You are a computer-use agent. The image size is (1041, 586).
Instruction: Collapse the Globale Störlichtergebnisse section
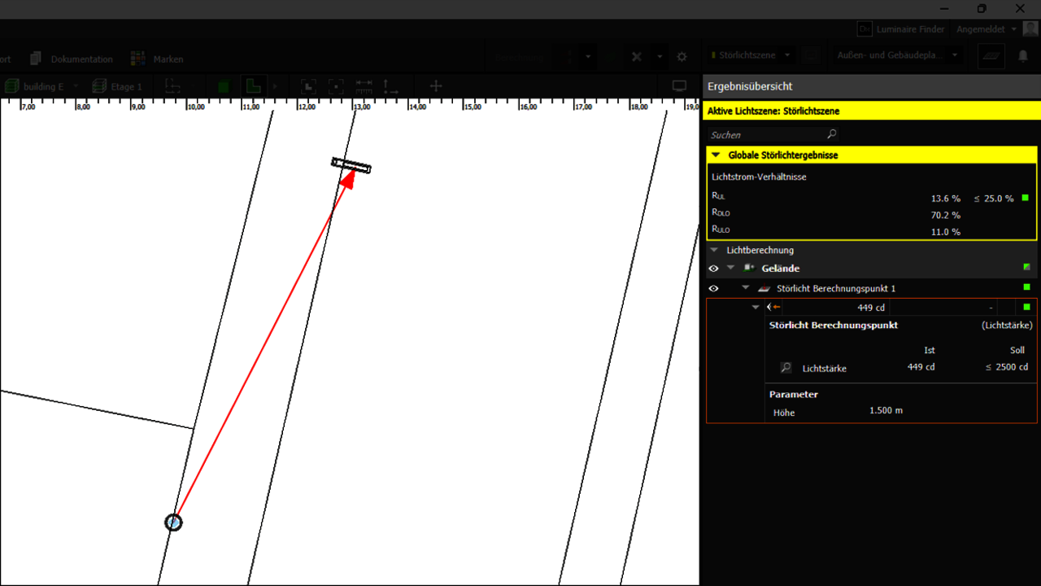pos(716,155)
